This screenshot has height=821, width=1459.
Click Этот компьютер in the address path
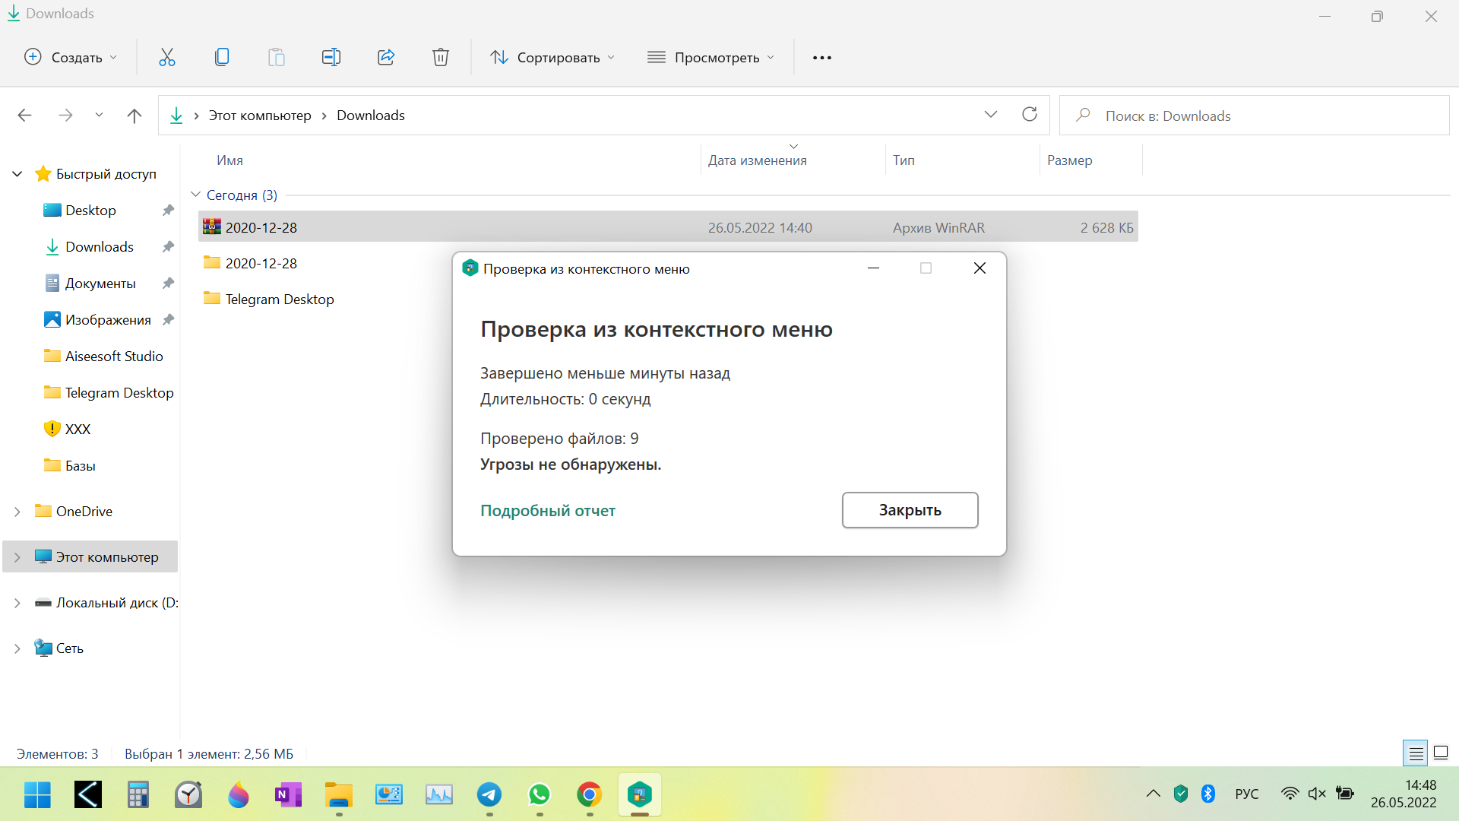click(260, 116)
